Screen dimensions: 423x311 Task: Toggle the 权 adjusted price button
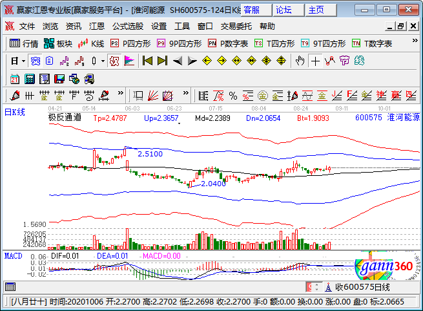pos(114,61)
